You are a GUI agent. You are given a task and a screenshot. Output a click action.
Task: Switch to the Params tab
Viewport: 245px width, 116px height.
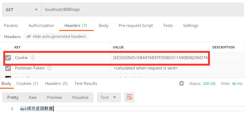click(11, 26)
